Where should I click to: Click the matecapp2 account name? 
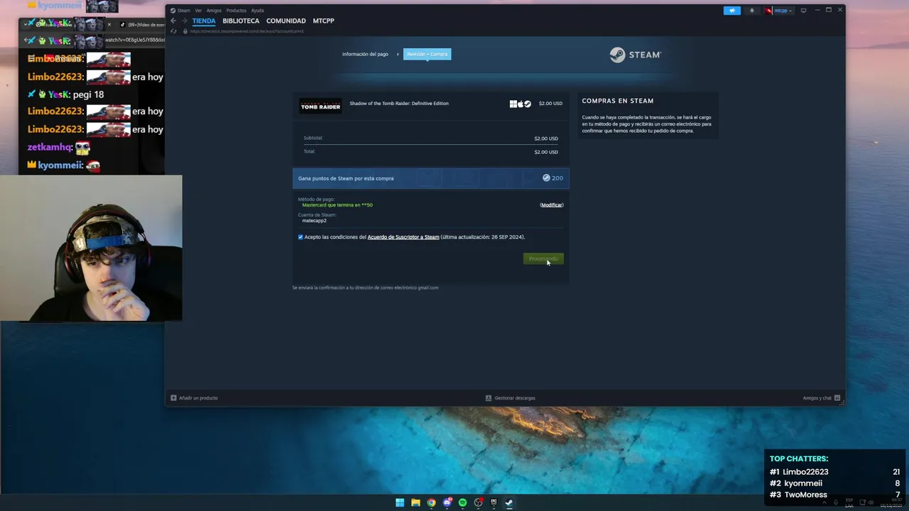[x=314, y=221]
